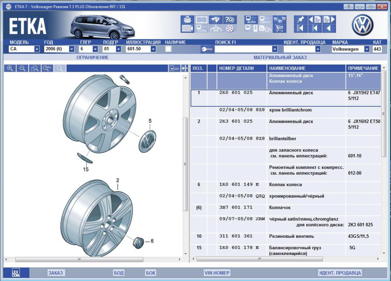Click the БОД button in bottom bar
Screen dimensions: 391x281
119,273
